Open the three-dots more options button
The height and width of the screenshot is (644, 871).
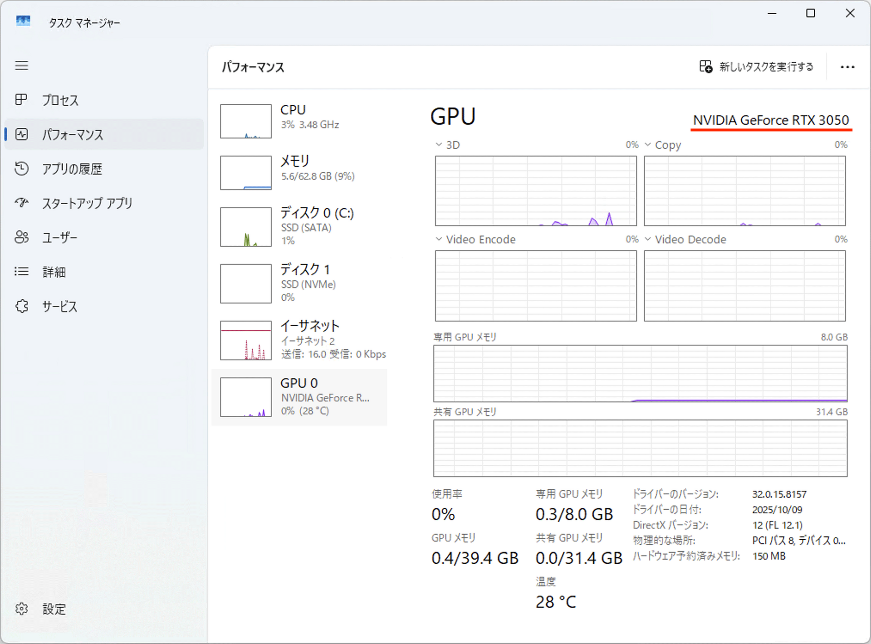[847, 67]
